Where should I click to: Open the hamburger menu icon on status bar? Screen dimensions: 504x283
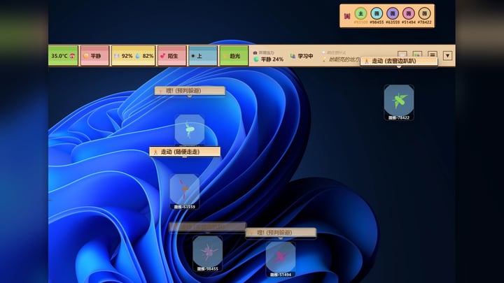(433, 55)
